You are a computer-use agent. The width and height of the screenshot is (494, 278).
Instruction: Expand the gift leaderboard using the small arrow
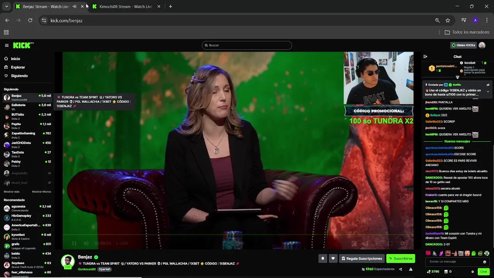tap(458, 77)
